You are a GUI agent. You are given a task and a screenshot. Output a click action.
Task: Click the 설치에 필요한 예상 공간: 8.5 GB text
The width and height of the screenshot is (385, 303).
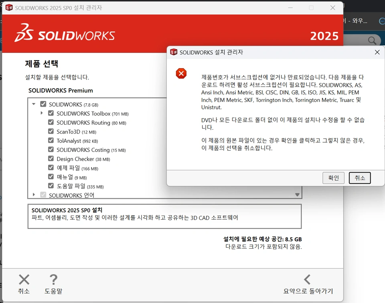(x=262, y=239)
